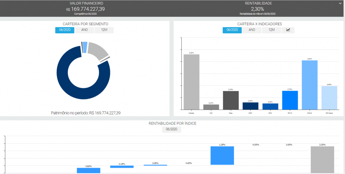Click the dark gray Meta bar

231,100
